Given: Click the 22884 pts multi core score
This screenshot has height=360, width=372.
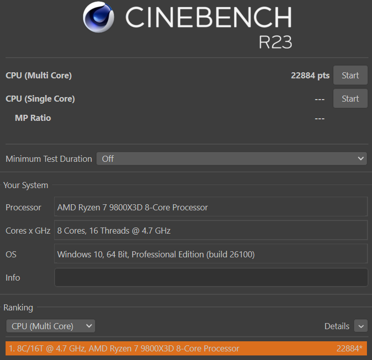Looking at the screenshot, I should 310,75.
